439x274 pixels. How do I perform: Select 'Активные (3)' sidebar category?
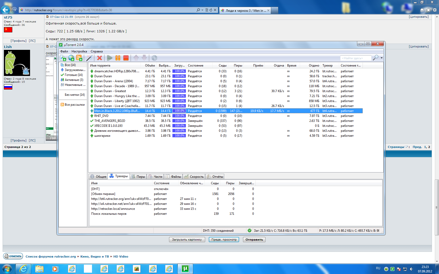click(x=72, y=80)
